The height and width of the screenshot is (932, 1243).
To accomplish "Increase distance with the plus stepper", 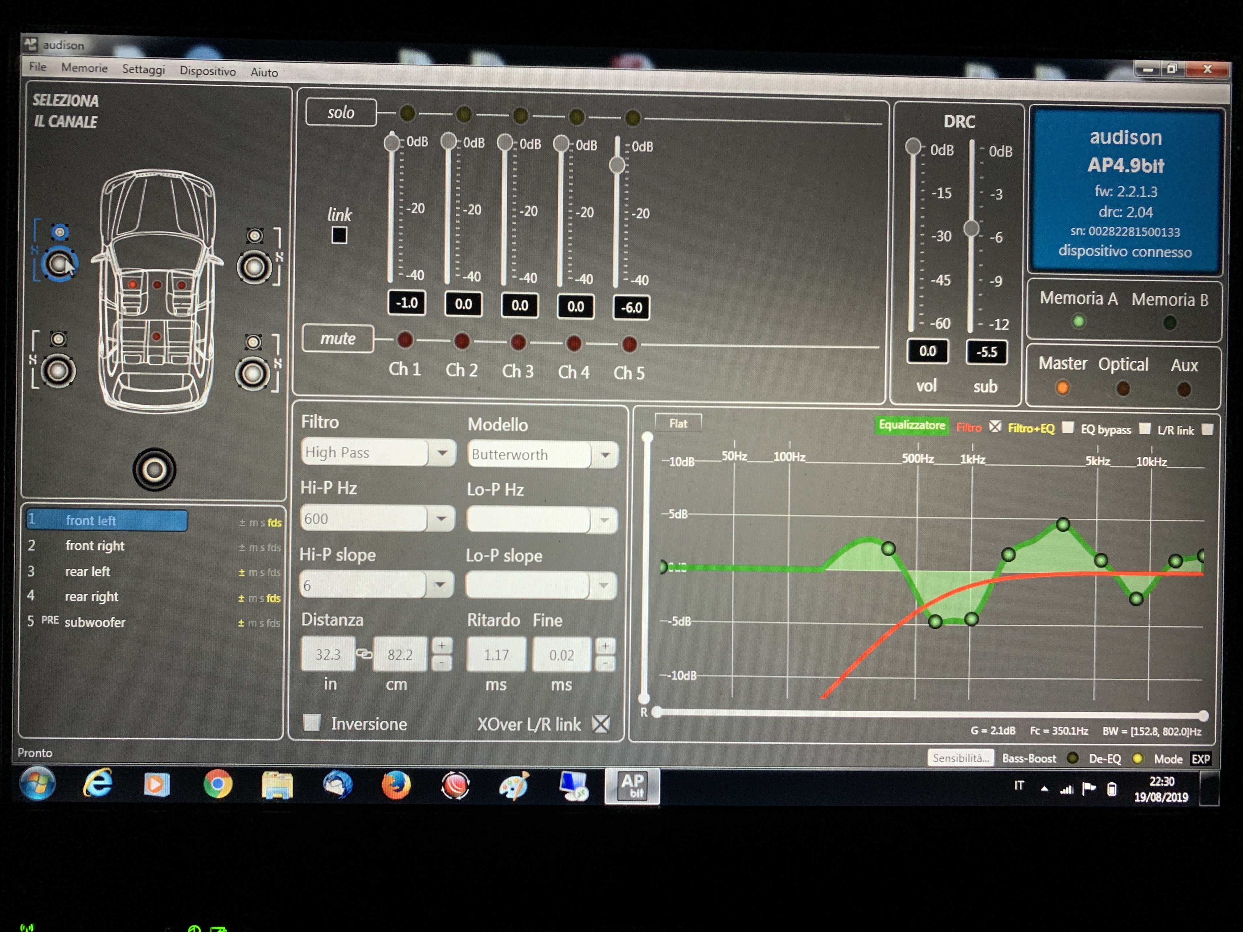I will (442, 645).
